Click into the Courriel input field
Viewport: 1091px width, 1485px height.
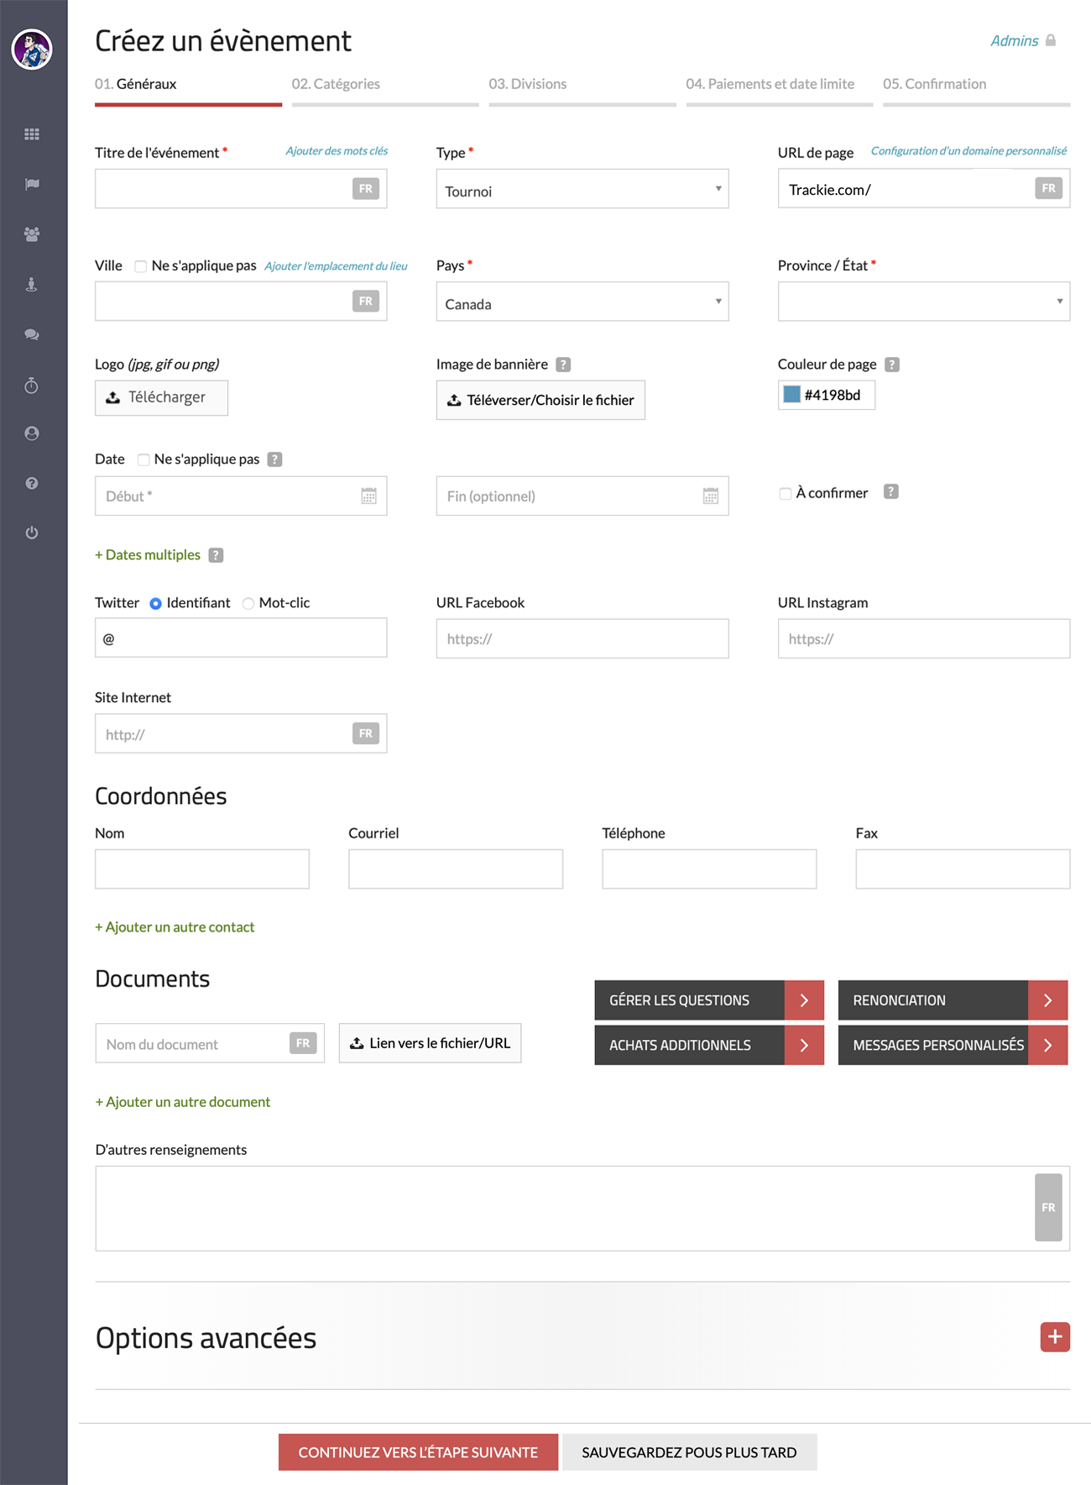(455, 869)
